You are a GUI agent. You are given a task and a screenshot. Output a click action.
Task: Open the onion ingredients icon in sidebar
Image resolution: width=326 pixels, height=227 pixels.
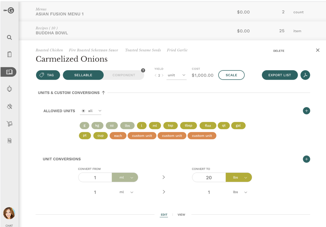point(9,89)
